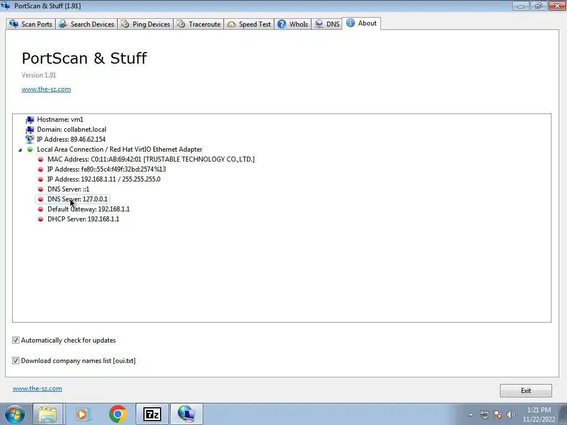Click the green dot beside Local Area Connection

(30, 149)
